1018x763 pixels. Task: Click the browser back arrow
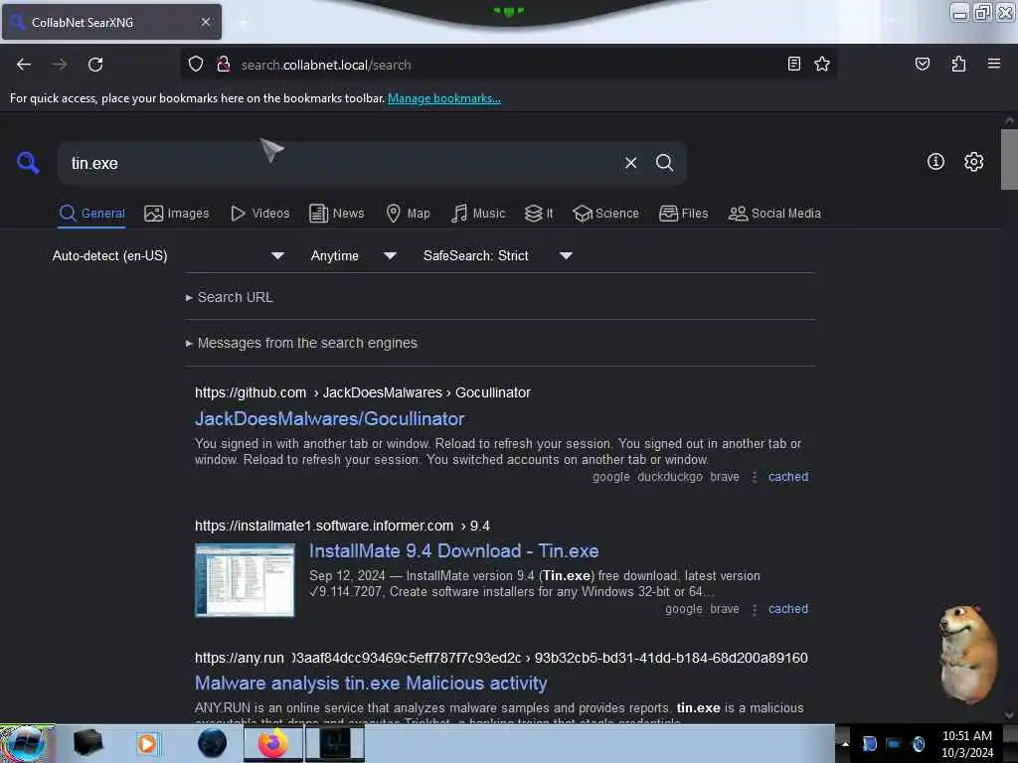(24, 65)
